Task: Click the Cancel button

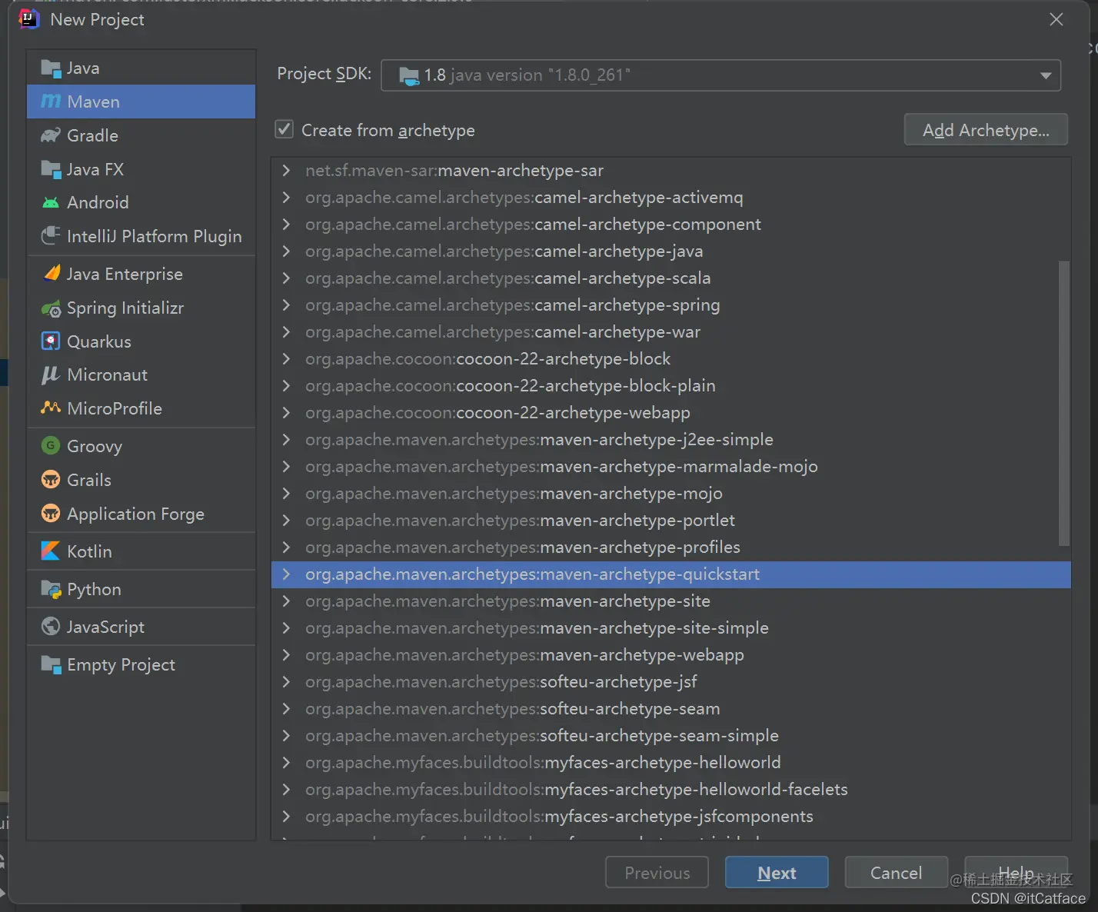Action: click(896, 872)
